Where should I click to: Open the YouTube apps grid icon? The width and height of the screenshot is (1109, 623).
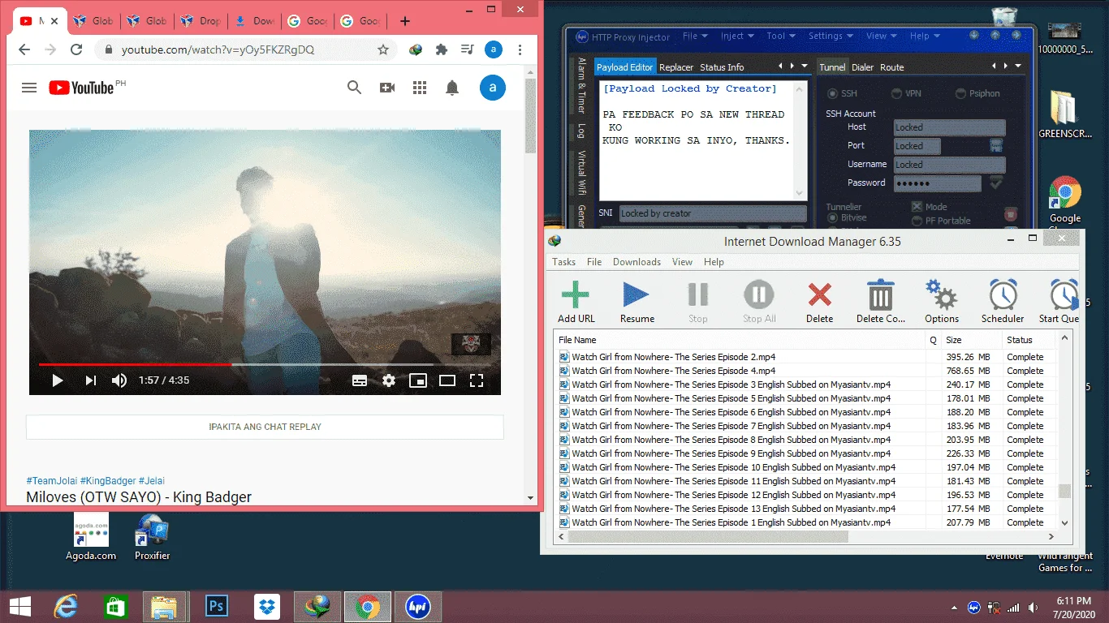pyautogui.click(x=420, y=88)
